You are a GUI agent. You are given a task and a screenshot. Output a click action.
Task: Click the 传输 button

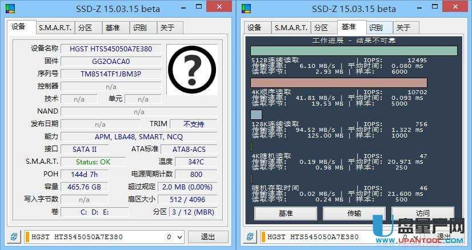[354, 213]
